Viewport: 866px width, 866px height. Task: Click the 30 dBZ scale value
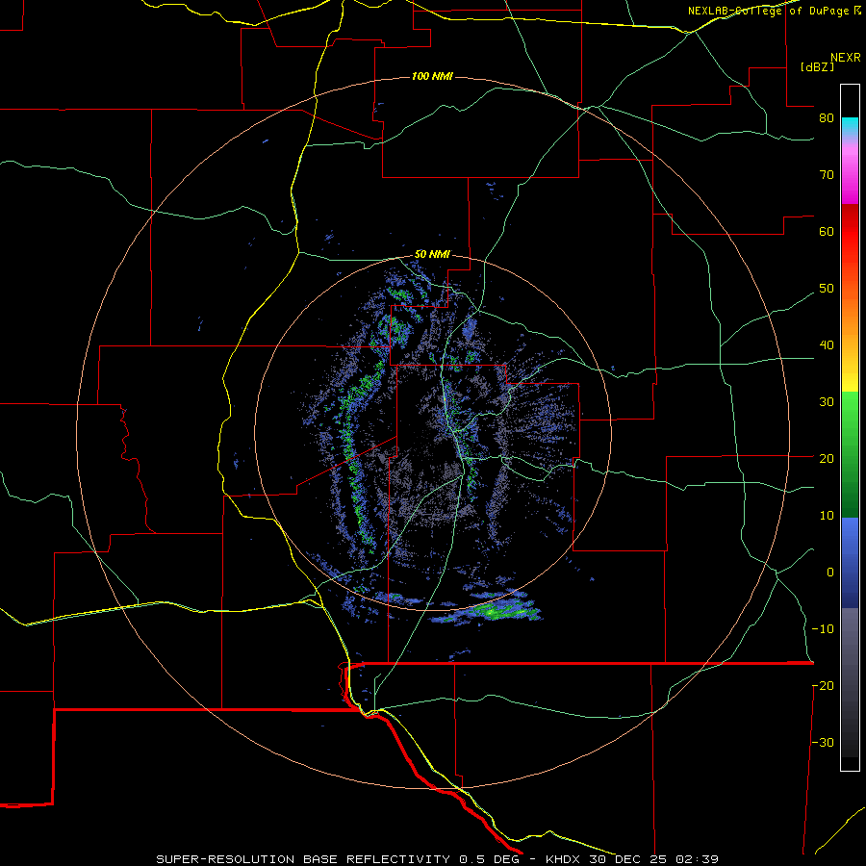click(827, 402)
